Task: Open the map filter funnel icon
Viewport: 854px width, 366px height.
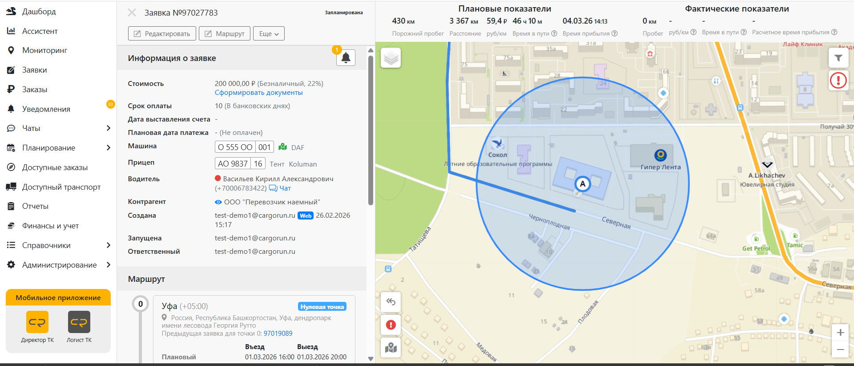Action: (838, 58)
